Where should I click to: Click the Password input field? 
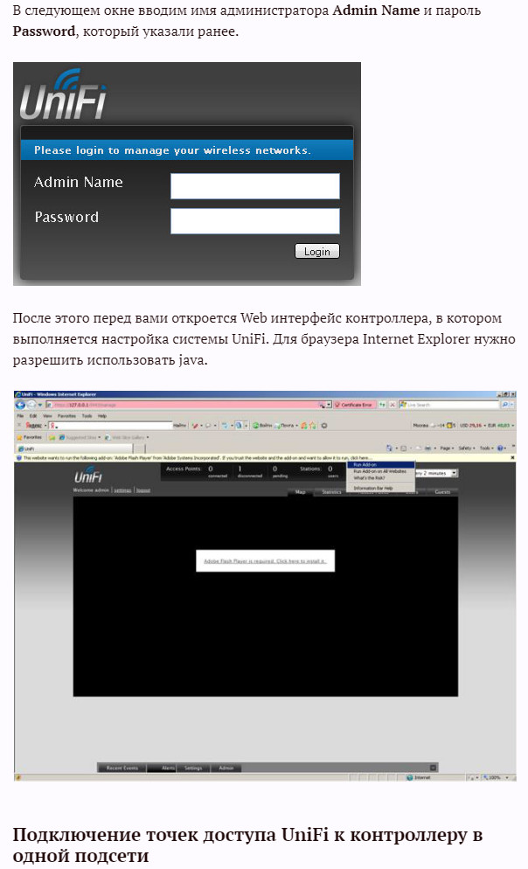(255, 221)
